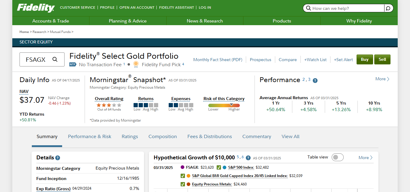
Task: Open the Products menu
Action: 282,21
